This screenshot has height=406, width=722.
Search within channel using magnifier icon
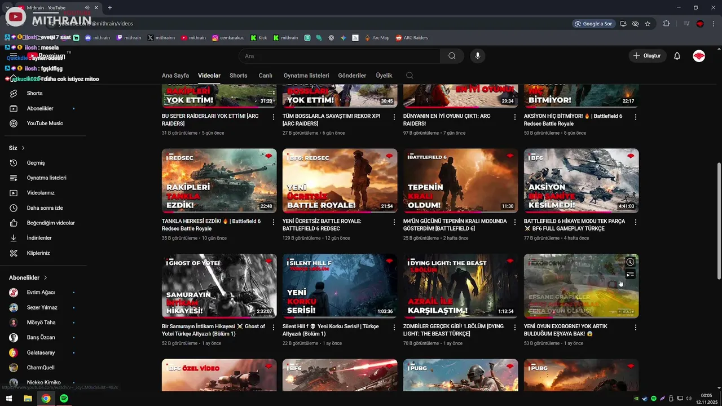tap(410, 76)
